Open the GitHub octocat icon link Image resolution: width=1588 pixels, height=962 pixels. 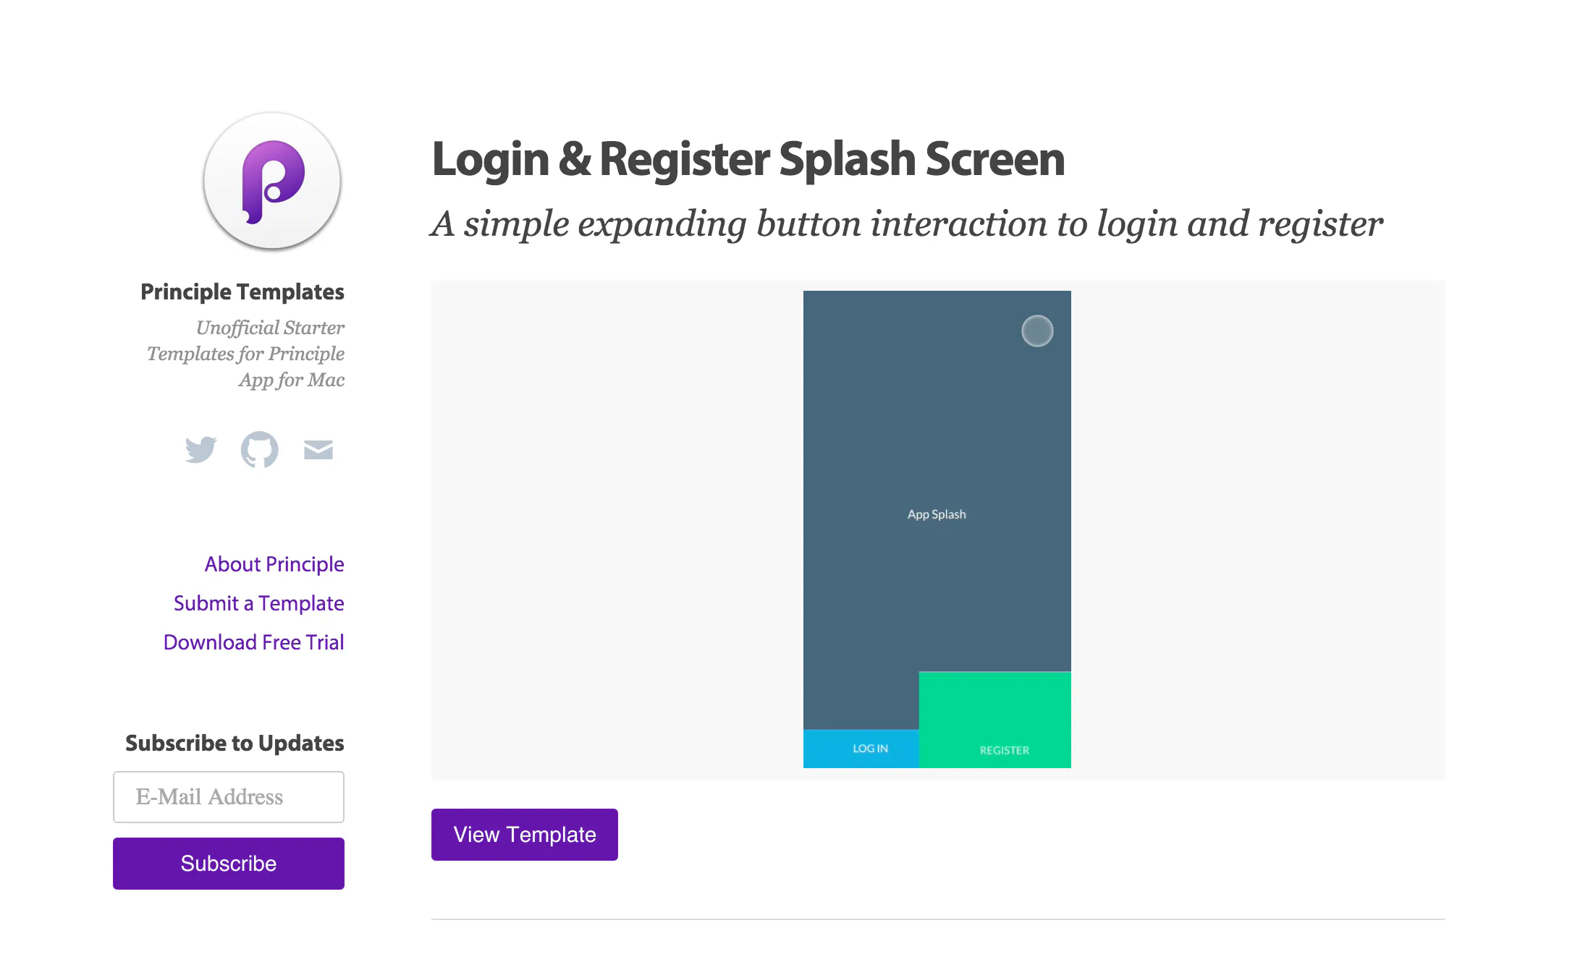(x=259, y=449)
